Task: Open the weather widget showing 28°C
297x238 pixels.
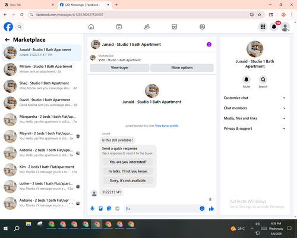Action: (x=238, y=228)
